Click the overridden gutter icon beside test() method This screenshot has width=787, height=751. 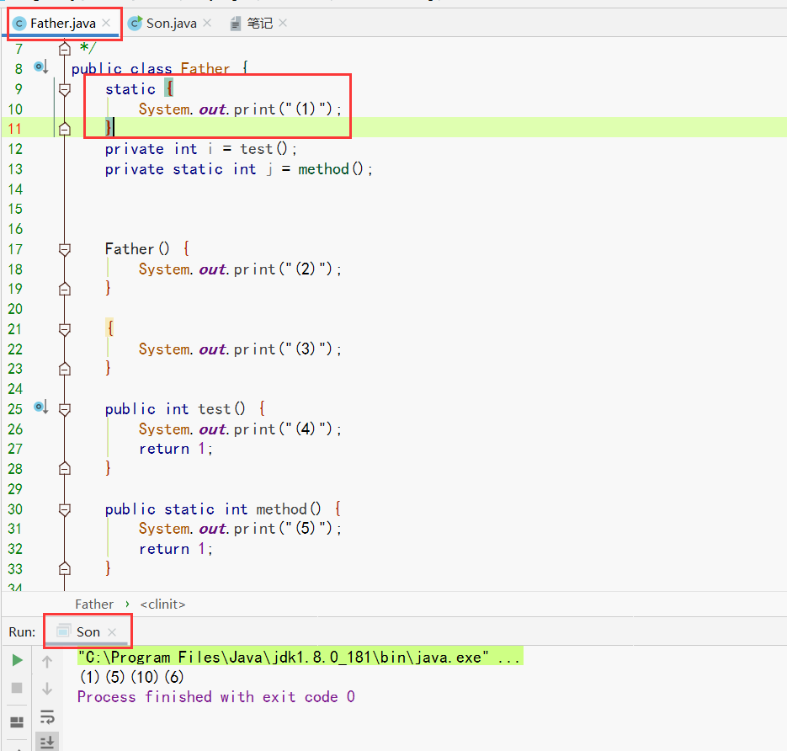(x=40, y=407)
